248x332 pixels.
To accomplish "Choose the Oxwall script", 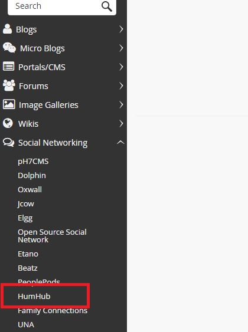I will pyautogui.click(x=30, y=189).
